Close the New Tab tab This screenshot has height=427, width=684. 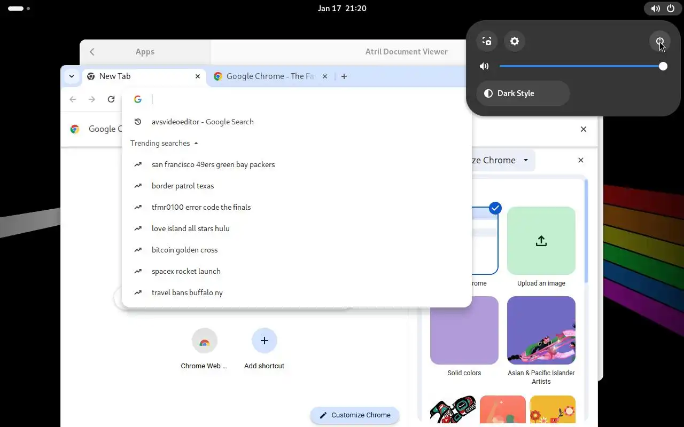[198, 76]
